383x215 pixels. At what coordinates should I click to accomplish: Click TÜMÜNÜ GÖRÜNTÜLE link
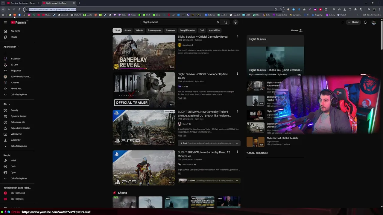257,153
